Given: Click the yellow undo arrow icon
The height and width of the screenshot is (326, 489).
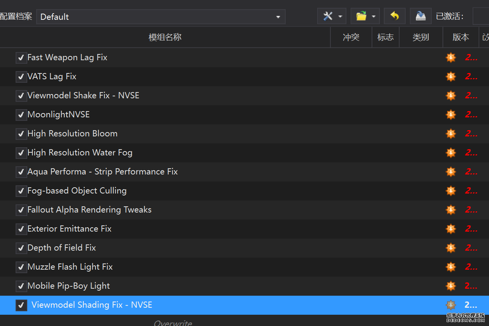Looking at the screenshot, I should 395,16.
